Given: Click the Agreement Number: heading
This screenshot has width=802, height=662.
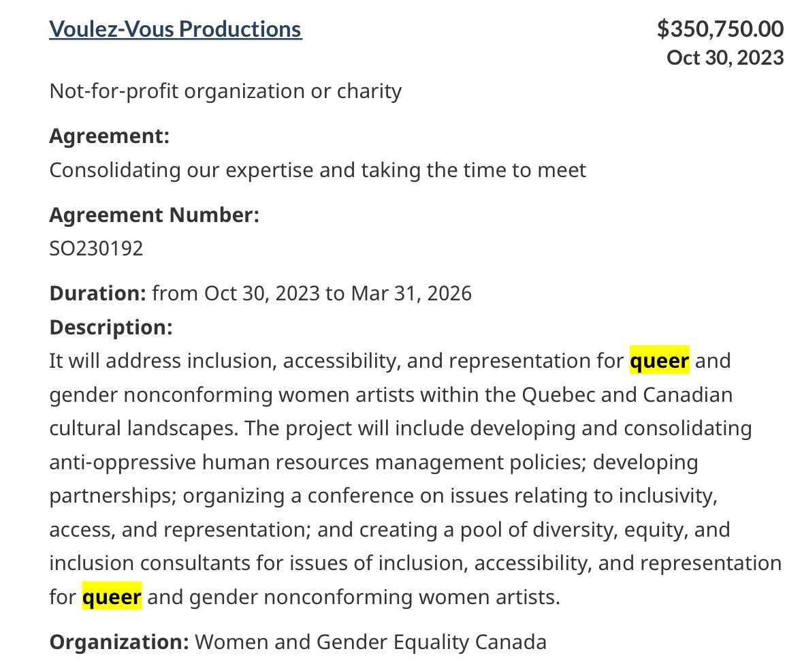Looking at the screenshot, I should point(154,215).
